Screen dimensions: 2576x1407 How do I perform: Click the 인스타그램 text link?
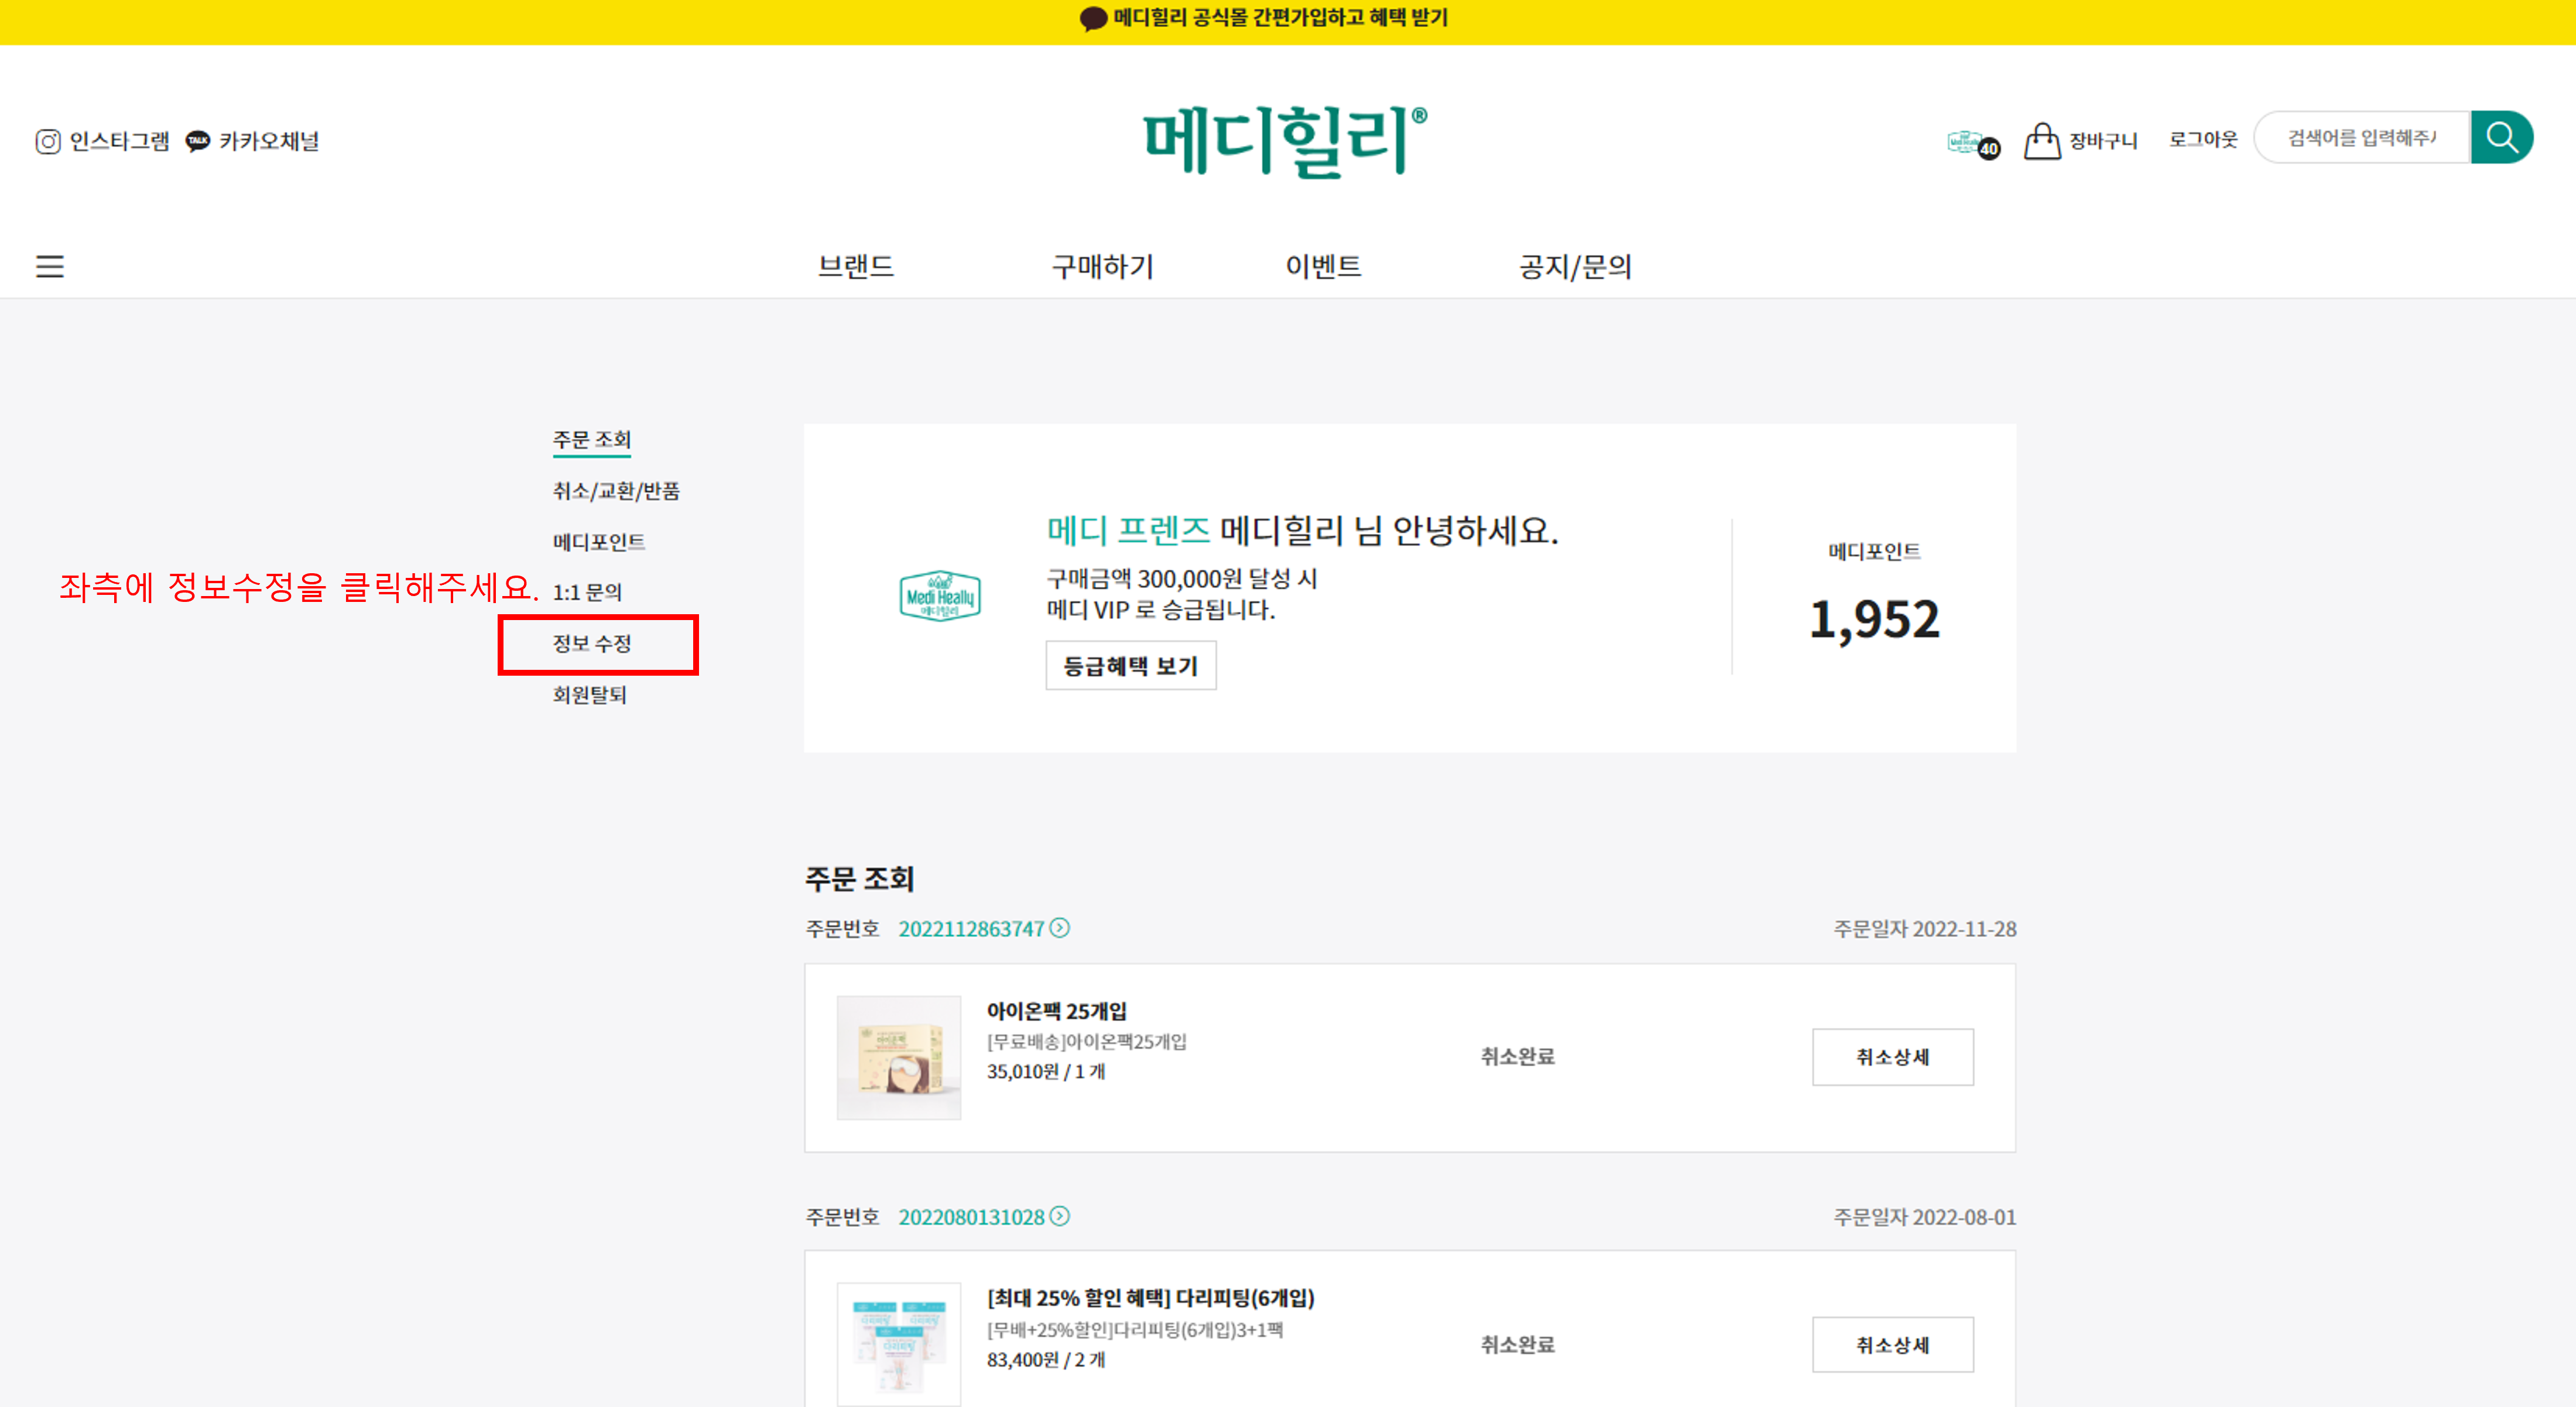click(x=119, y=141)
